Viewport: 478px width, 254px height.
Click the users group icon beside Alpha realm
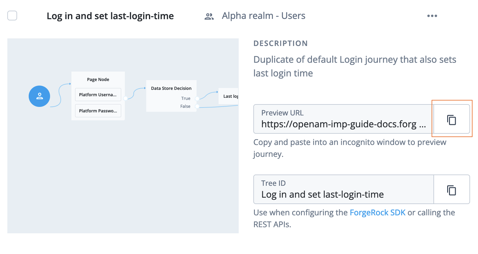(x=209, y=16)
